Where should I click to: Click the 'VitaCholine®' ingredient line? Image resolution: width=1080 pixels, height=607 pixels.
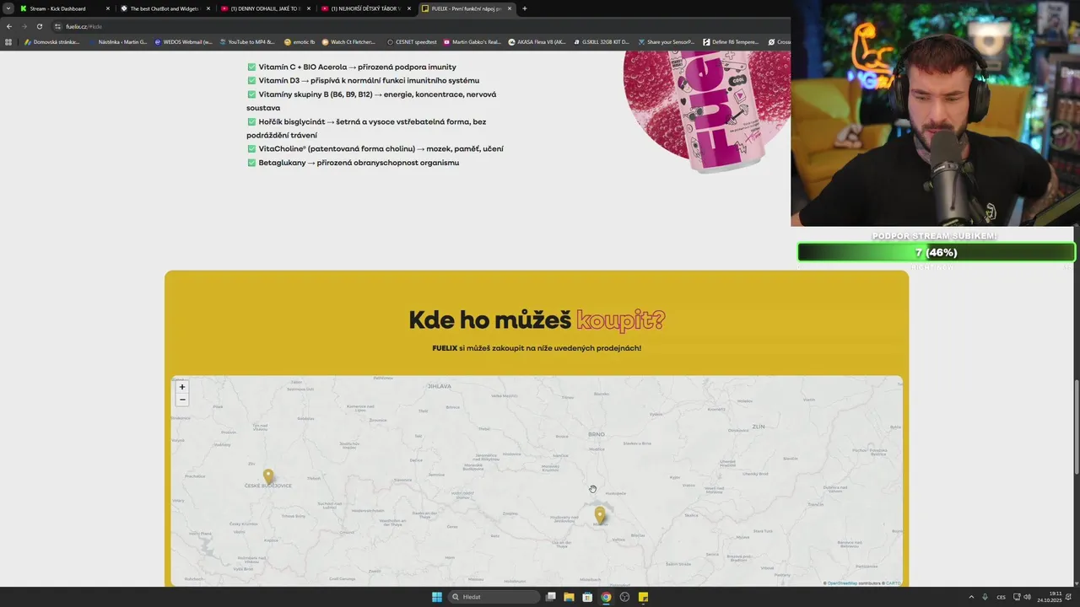click(375, 148)
